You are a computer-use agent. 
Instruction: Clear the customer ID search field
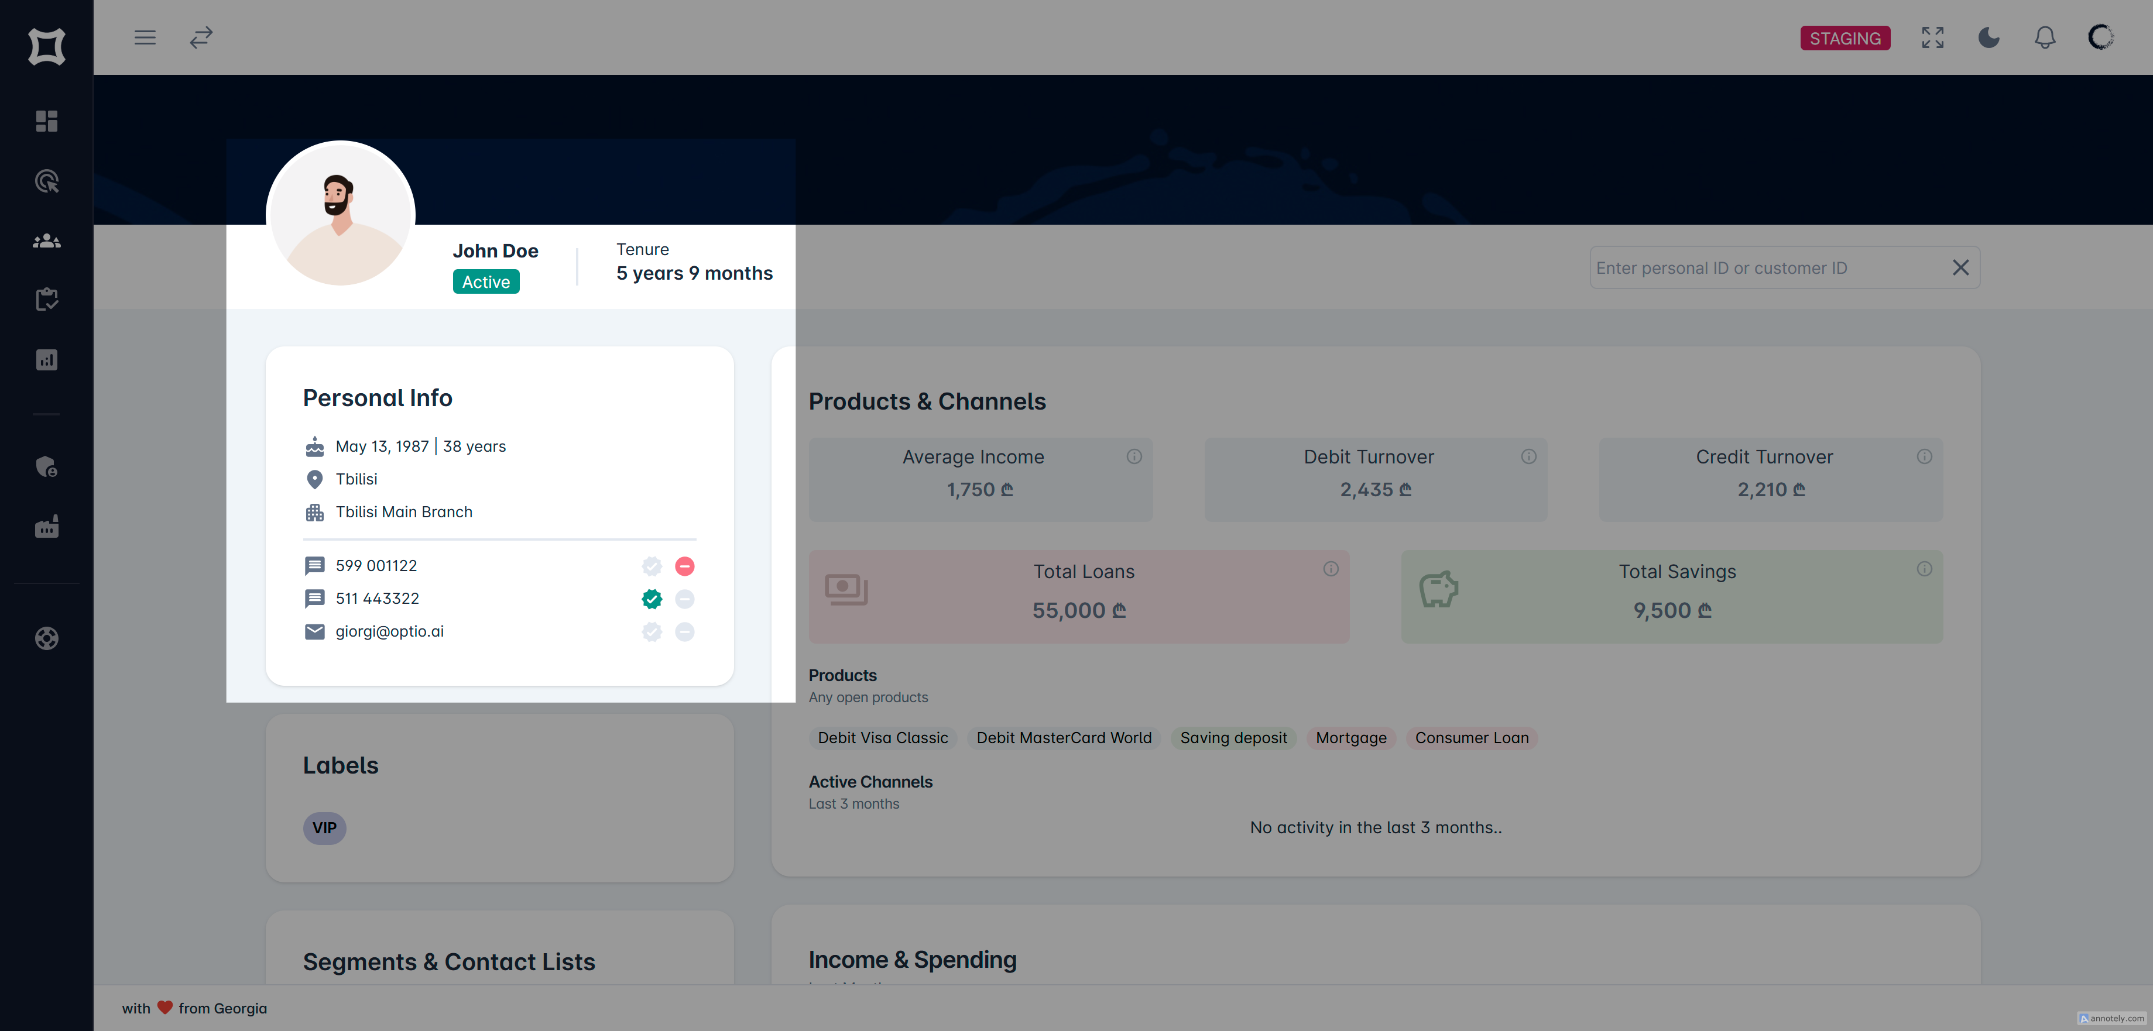pyautogui.click(x=1960, y=267)
